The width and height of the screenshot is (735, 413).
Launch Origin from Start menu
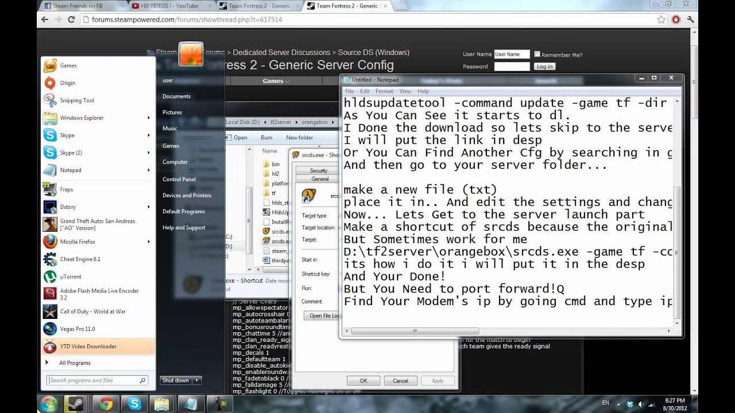click(98, 83)
